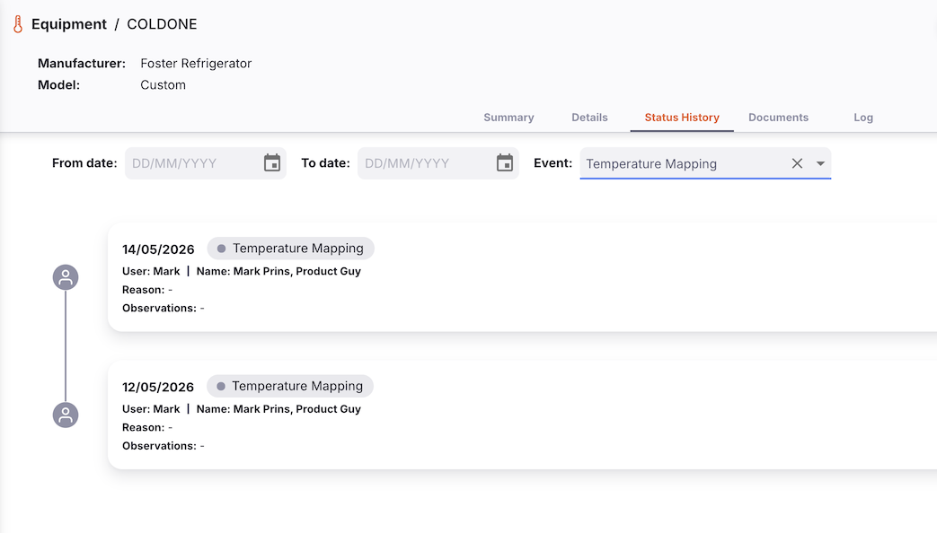The height and width of the screenshot is (533, 937).
Task: Click user name line in 14/05/2026 entry
Action: pyautogui.click(x=242, y=271)
